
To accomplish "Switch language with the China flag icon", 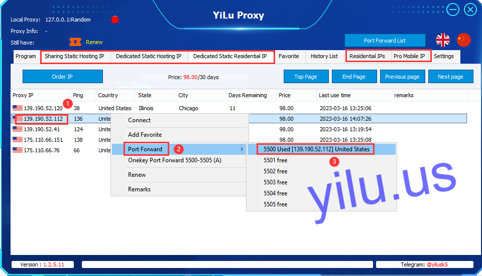I will tap(463, 40).
